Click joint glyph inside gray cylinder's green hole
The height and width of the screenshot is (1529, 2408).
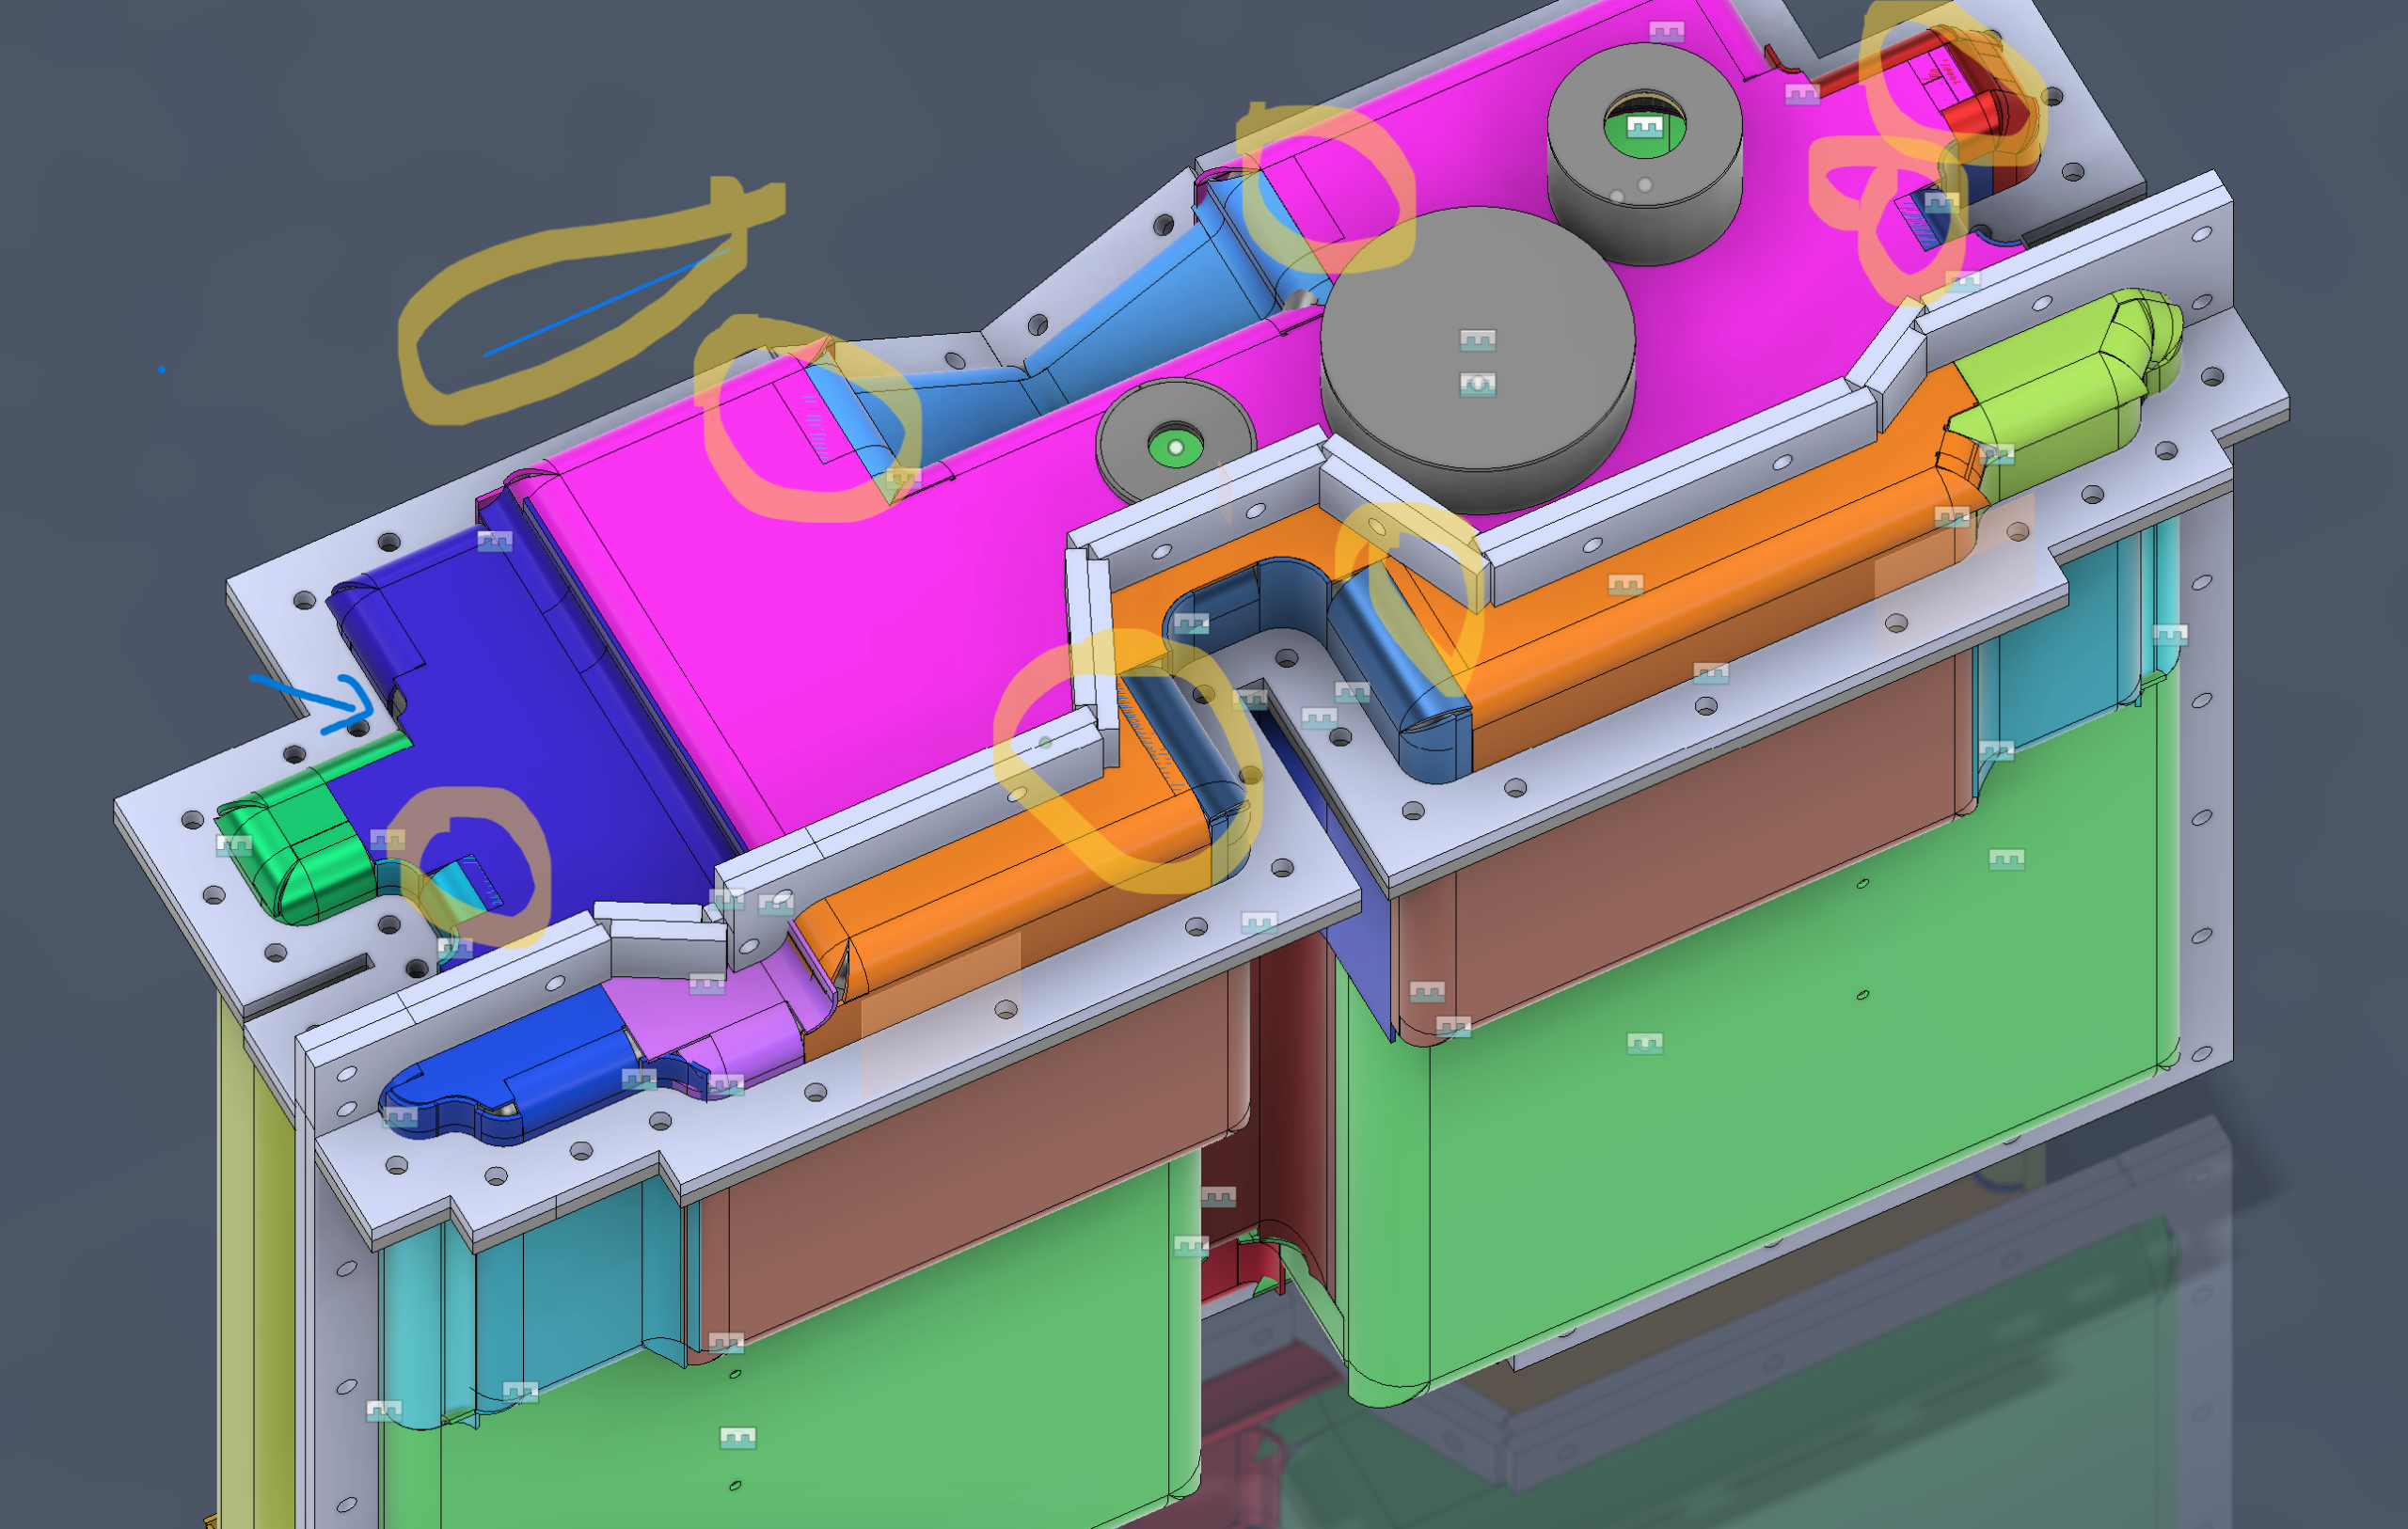[1645, 127]
